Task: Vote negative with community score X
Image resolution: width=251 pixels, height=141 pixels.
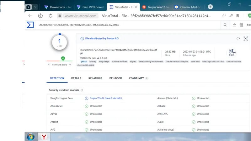Action: pyautogui.click(x=49, y=65)
